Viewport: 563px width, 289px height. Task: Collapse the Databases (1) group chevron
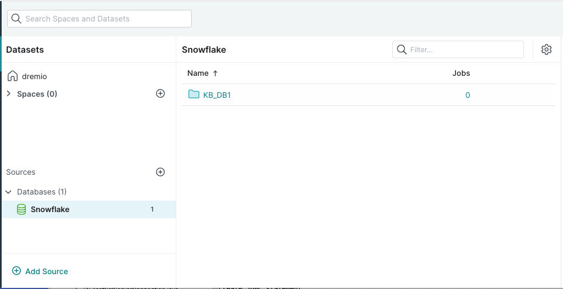click(9, 192)
